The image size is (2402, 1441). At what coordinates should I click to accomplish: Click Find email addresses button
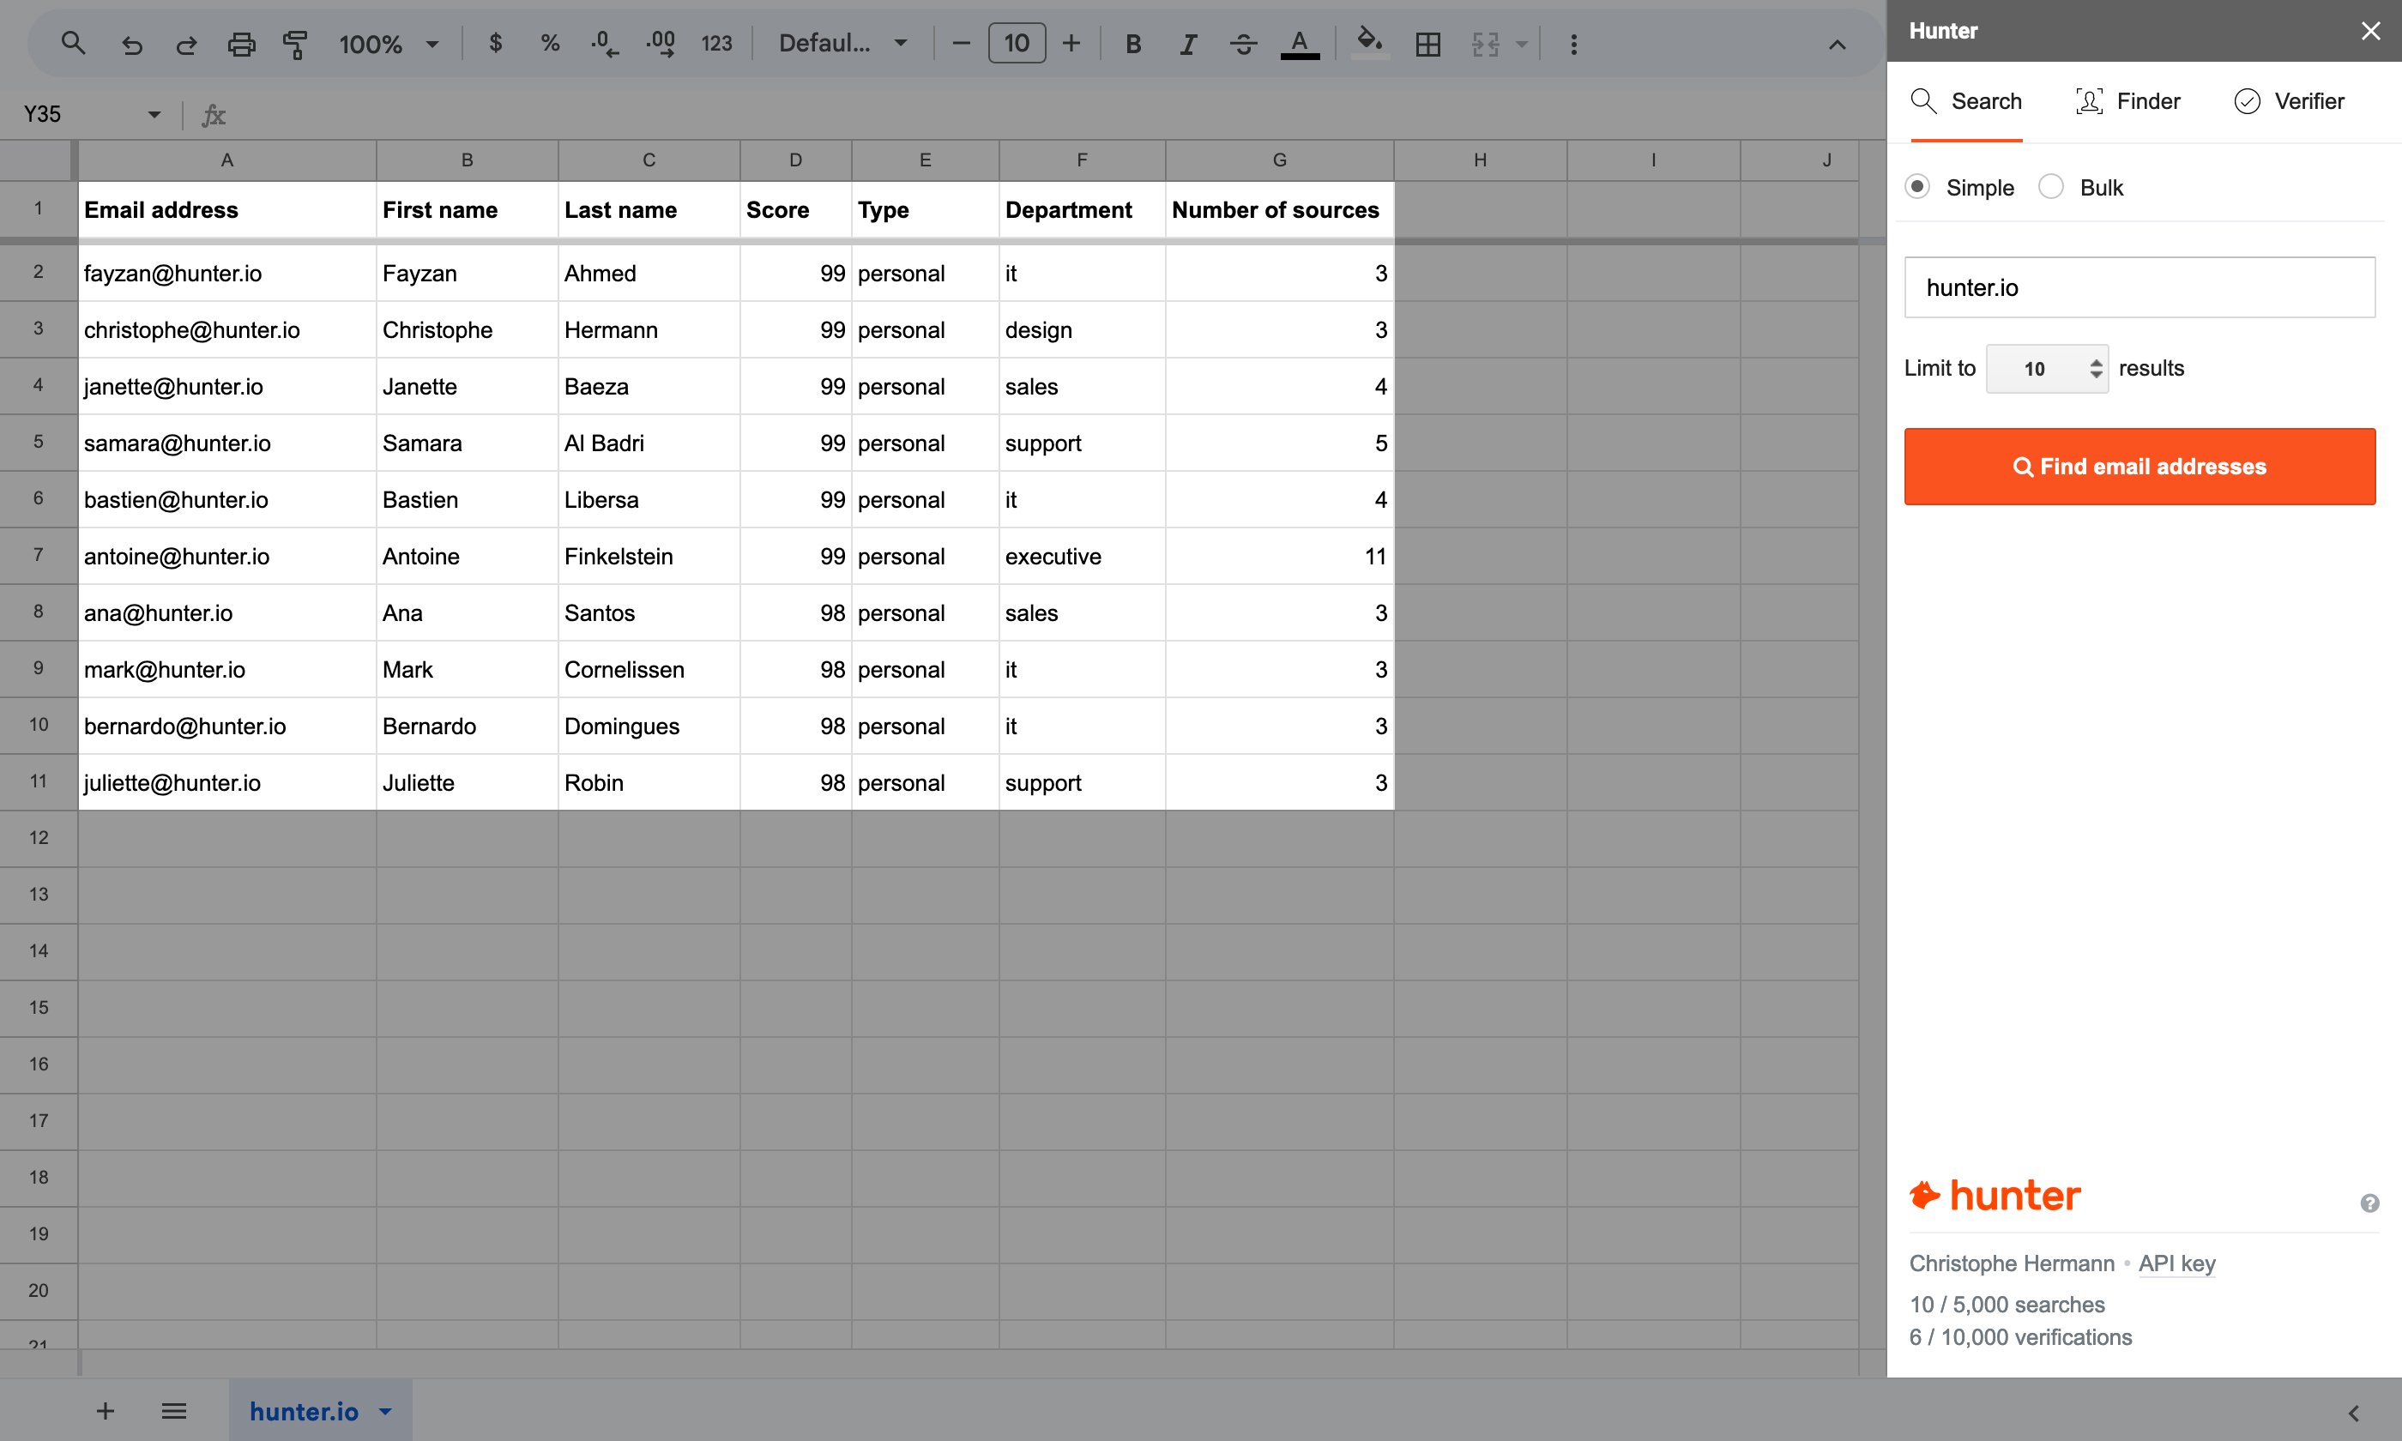click(2139, 466)
